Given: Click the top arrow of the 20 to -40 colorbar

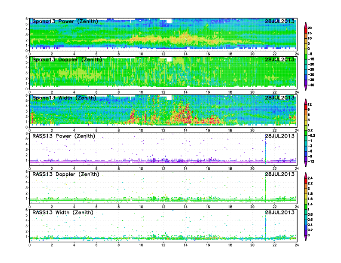Looking at the screenshot, I should pos(306,25).
